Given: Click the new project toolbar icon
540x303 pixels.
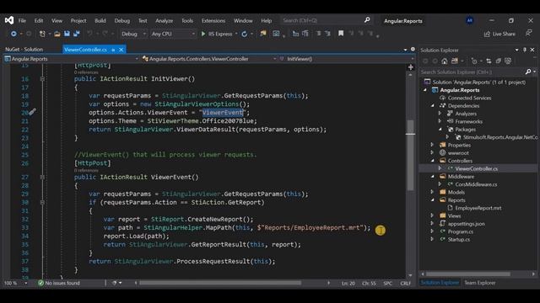Looking at the screenshot, I should pos(42,34).
